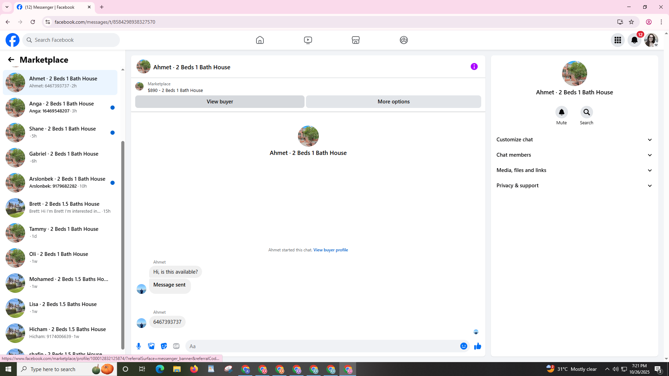
Task: Open the sticker picker icon
Action: (x=164, y=346)
